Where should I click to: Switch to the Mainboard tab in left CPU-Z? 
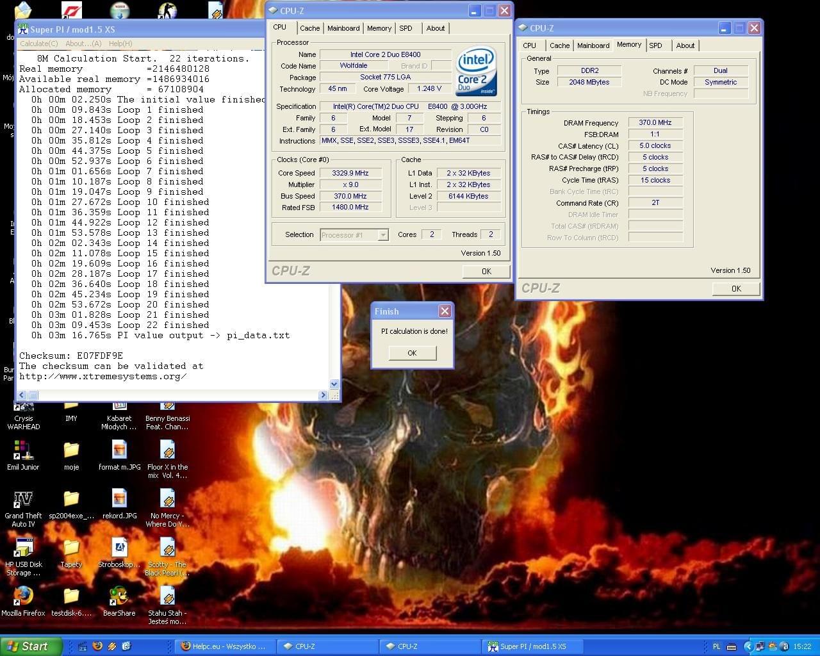343,28
